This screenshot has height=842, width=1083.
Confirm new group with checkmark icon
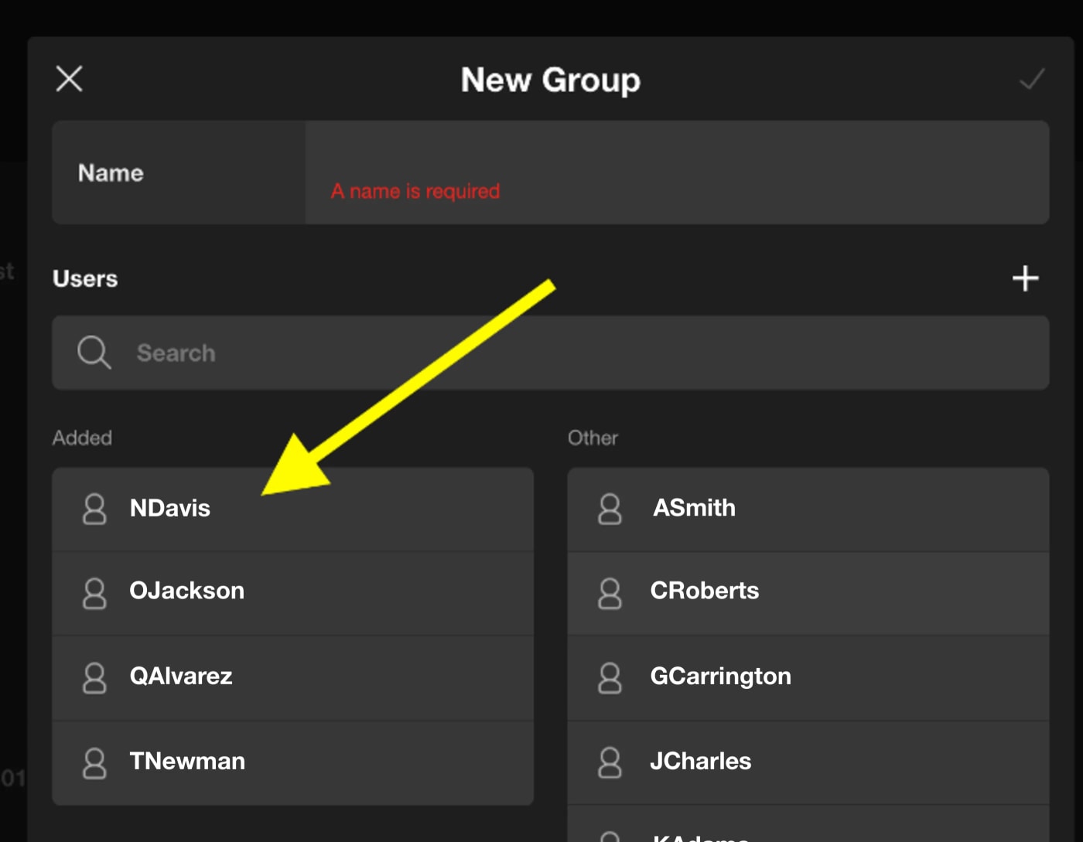tap(1031, 79)
